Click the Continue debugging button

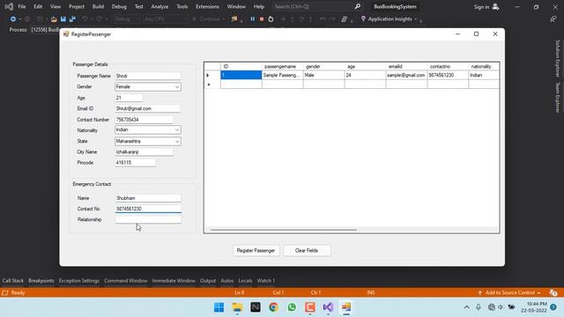[x=208, y=19]
